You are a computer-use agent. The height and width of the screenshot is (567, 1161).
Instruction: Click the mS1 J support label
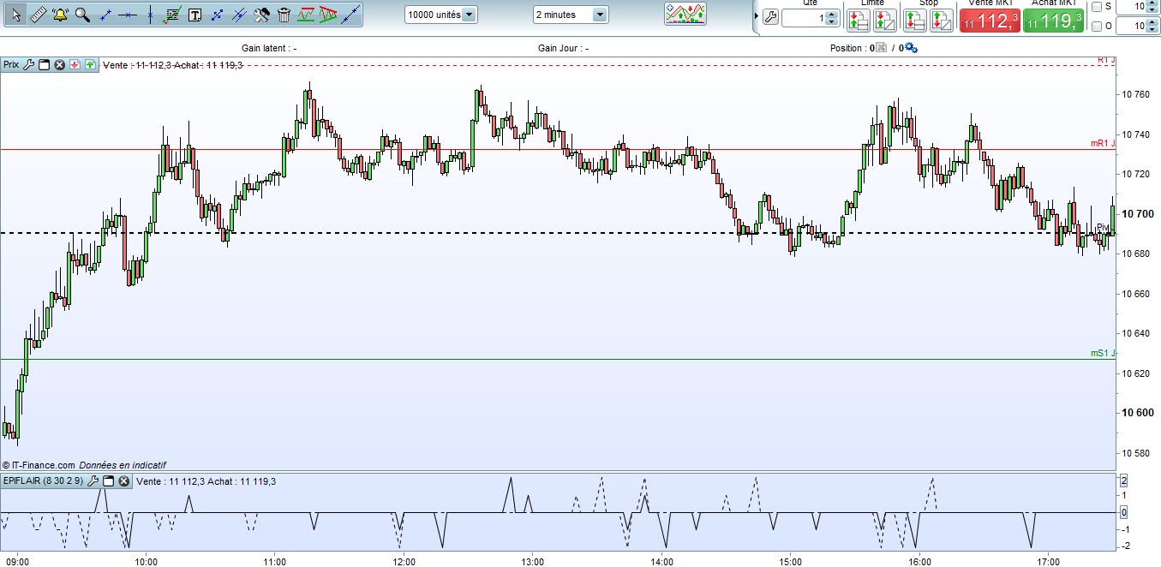pyautogui.click(x=1103, y=353)
